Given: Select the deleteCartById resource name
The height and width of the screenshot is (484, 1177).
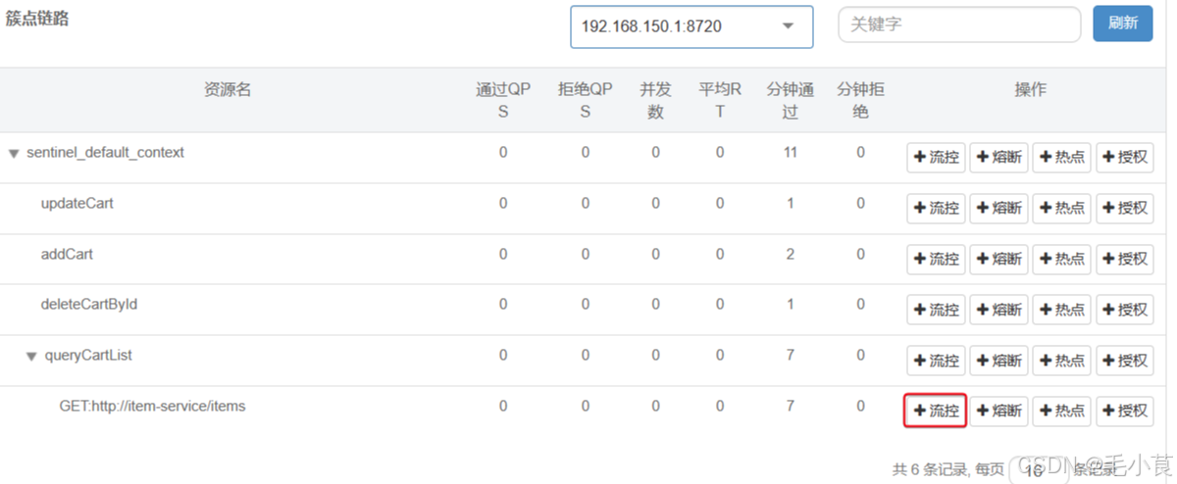Looking at the screenshot, I should 88,305.
